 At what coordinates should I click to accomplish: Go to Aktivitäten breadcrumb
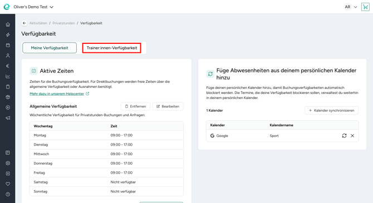click(38, 23)
